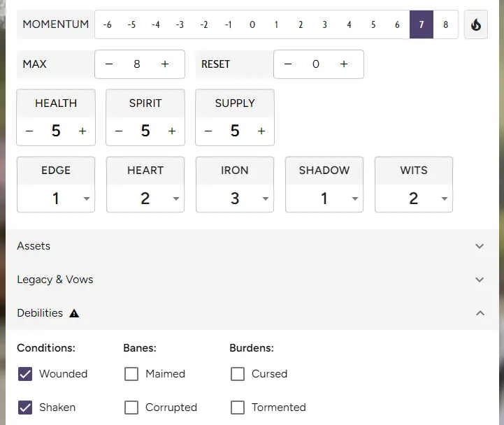The height and width of the screenshot is (425, 504).
Task: Increase Max momentum with plus icon
Action: [x=165, y=64]
